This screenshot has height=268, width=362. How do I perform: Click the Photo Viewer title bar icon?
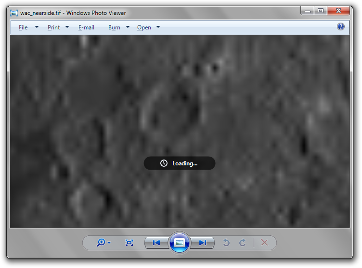14,13
